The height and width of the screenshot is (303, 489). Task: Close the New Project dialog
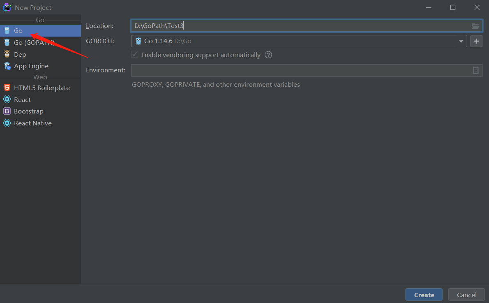pos(477,7)
